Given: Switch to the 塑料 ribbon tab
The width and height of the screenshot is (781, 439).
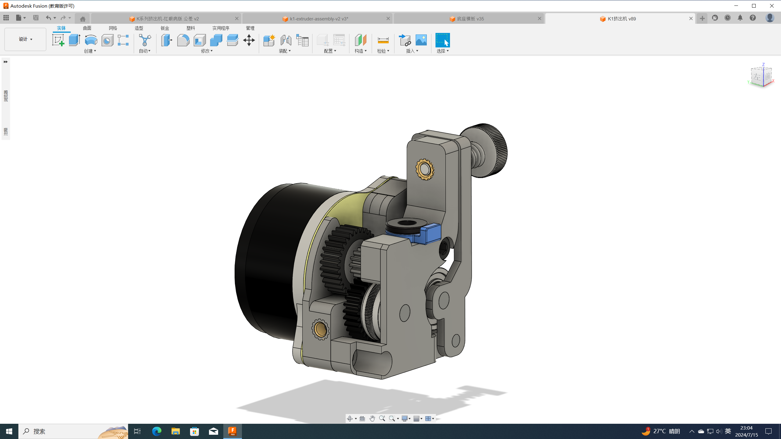Looking at the screenshot, I should tap(191, 28).
